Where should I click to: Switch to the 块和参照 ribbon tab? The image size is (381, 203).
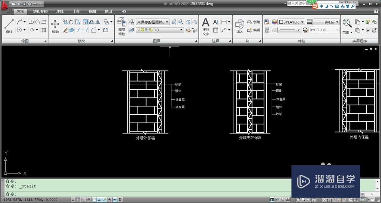coord(40,11)
